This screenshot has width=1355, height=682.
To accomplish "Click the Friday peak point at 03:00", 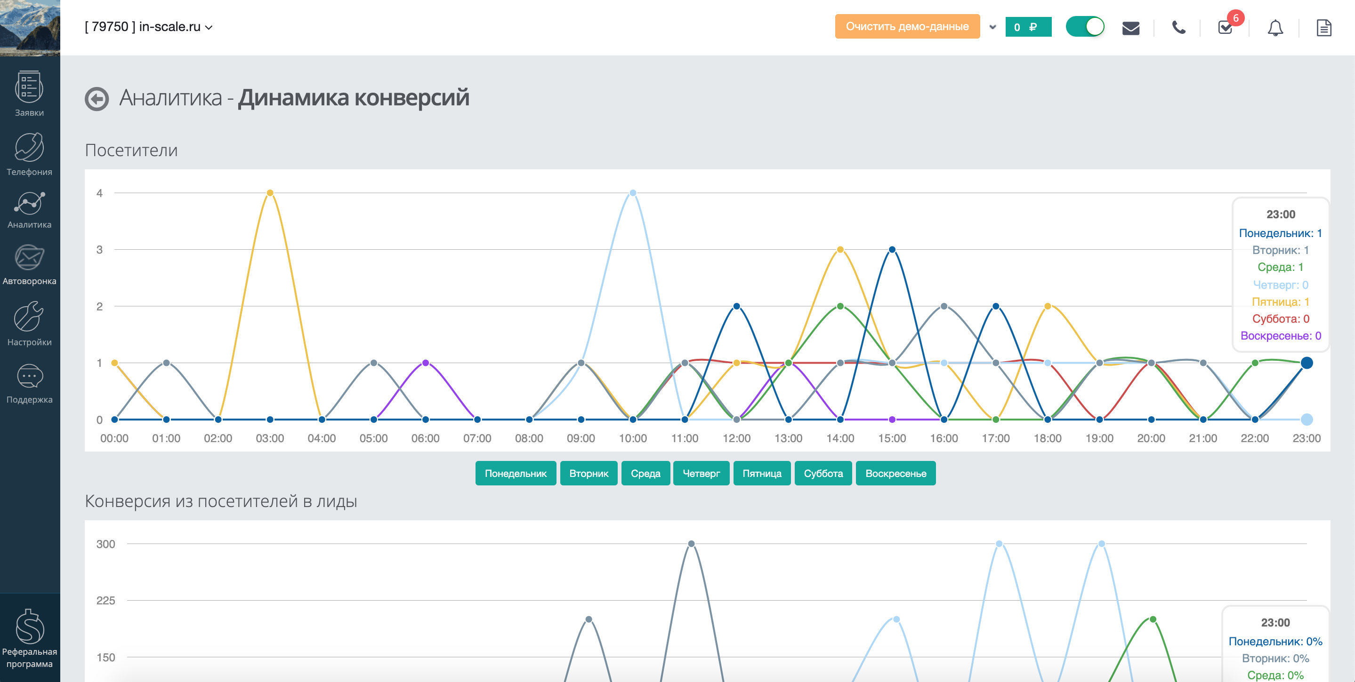I will [x=270, y=193].
